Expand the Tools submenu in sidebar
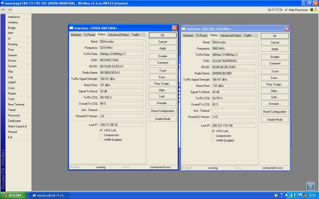This screenshot has width=319, height=199. click(x=28, y=99)
